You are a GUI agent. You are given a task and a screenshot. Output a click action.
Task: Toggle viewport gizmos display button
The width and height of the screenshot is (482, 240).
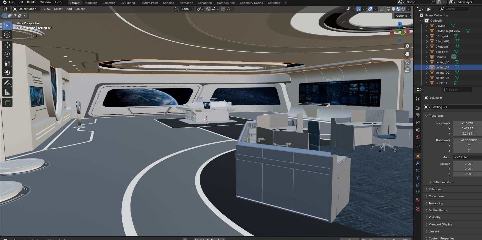coord(359,9)
